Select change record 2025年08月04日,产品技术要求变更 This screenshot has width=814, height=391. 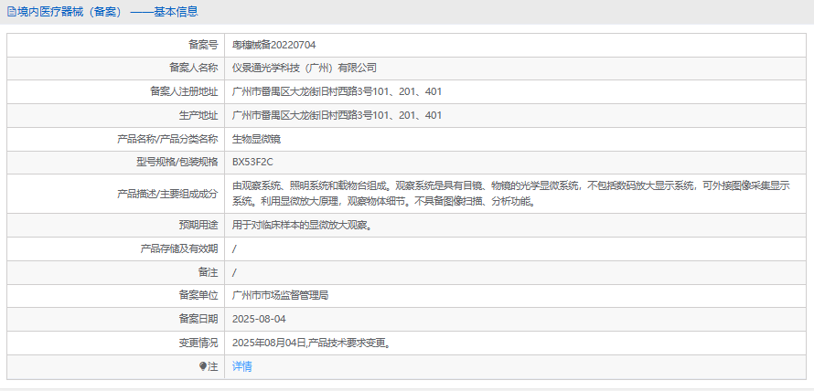coord(312,343)
